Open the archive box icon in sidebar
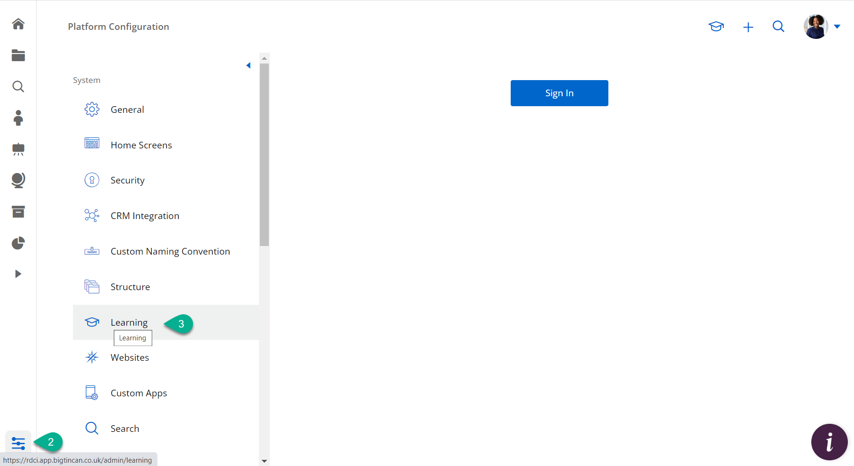 click(18, 211)
